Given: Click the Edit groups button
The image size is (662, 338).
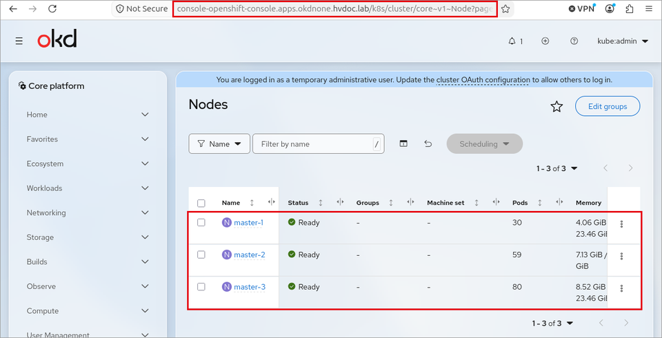Looking at the screenshot, I should [x=608, y=106].
